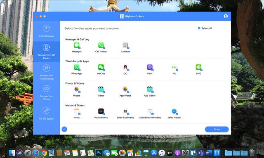The height and width of the screenshot is (158, 264).
Task: Click the LINE data type icon
Action: click(x=198, y=67)
